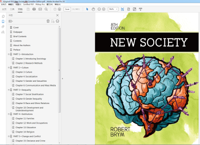Go to next page arrow icon

60,9
